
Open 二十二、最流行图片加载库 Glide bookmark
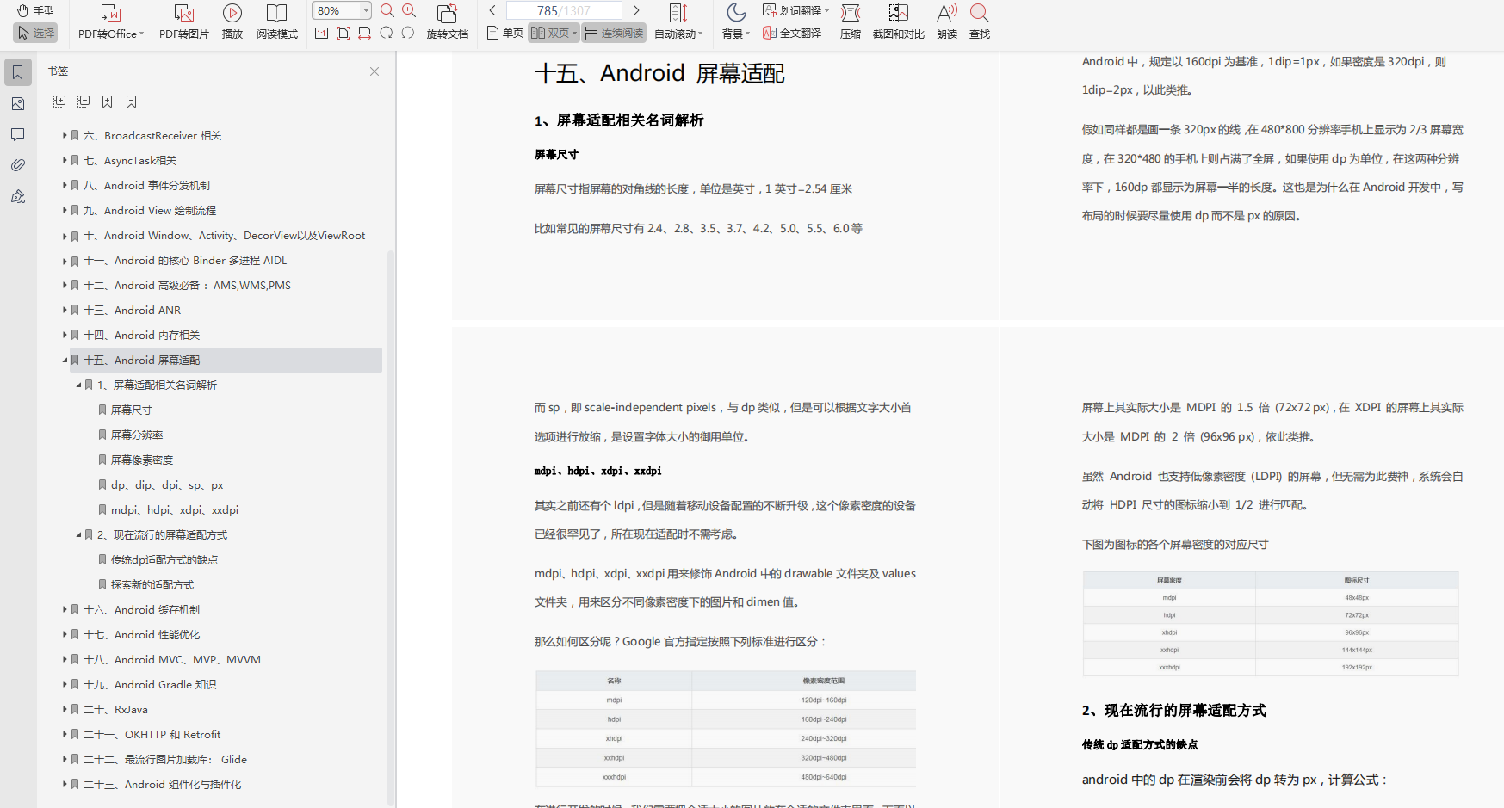tap(165, 759)
